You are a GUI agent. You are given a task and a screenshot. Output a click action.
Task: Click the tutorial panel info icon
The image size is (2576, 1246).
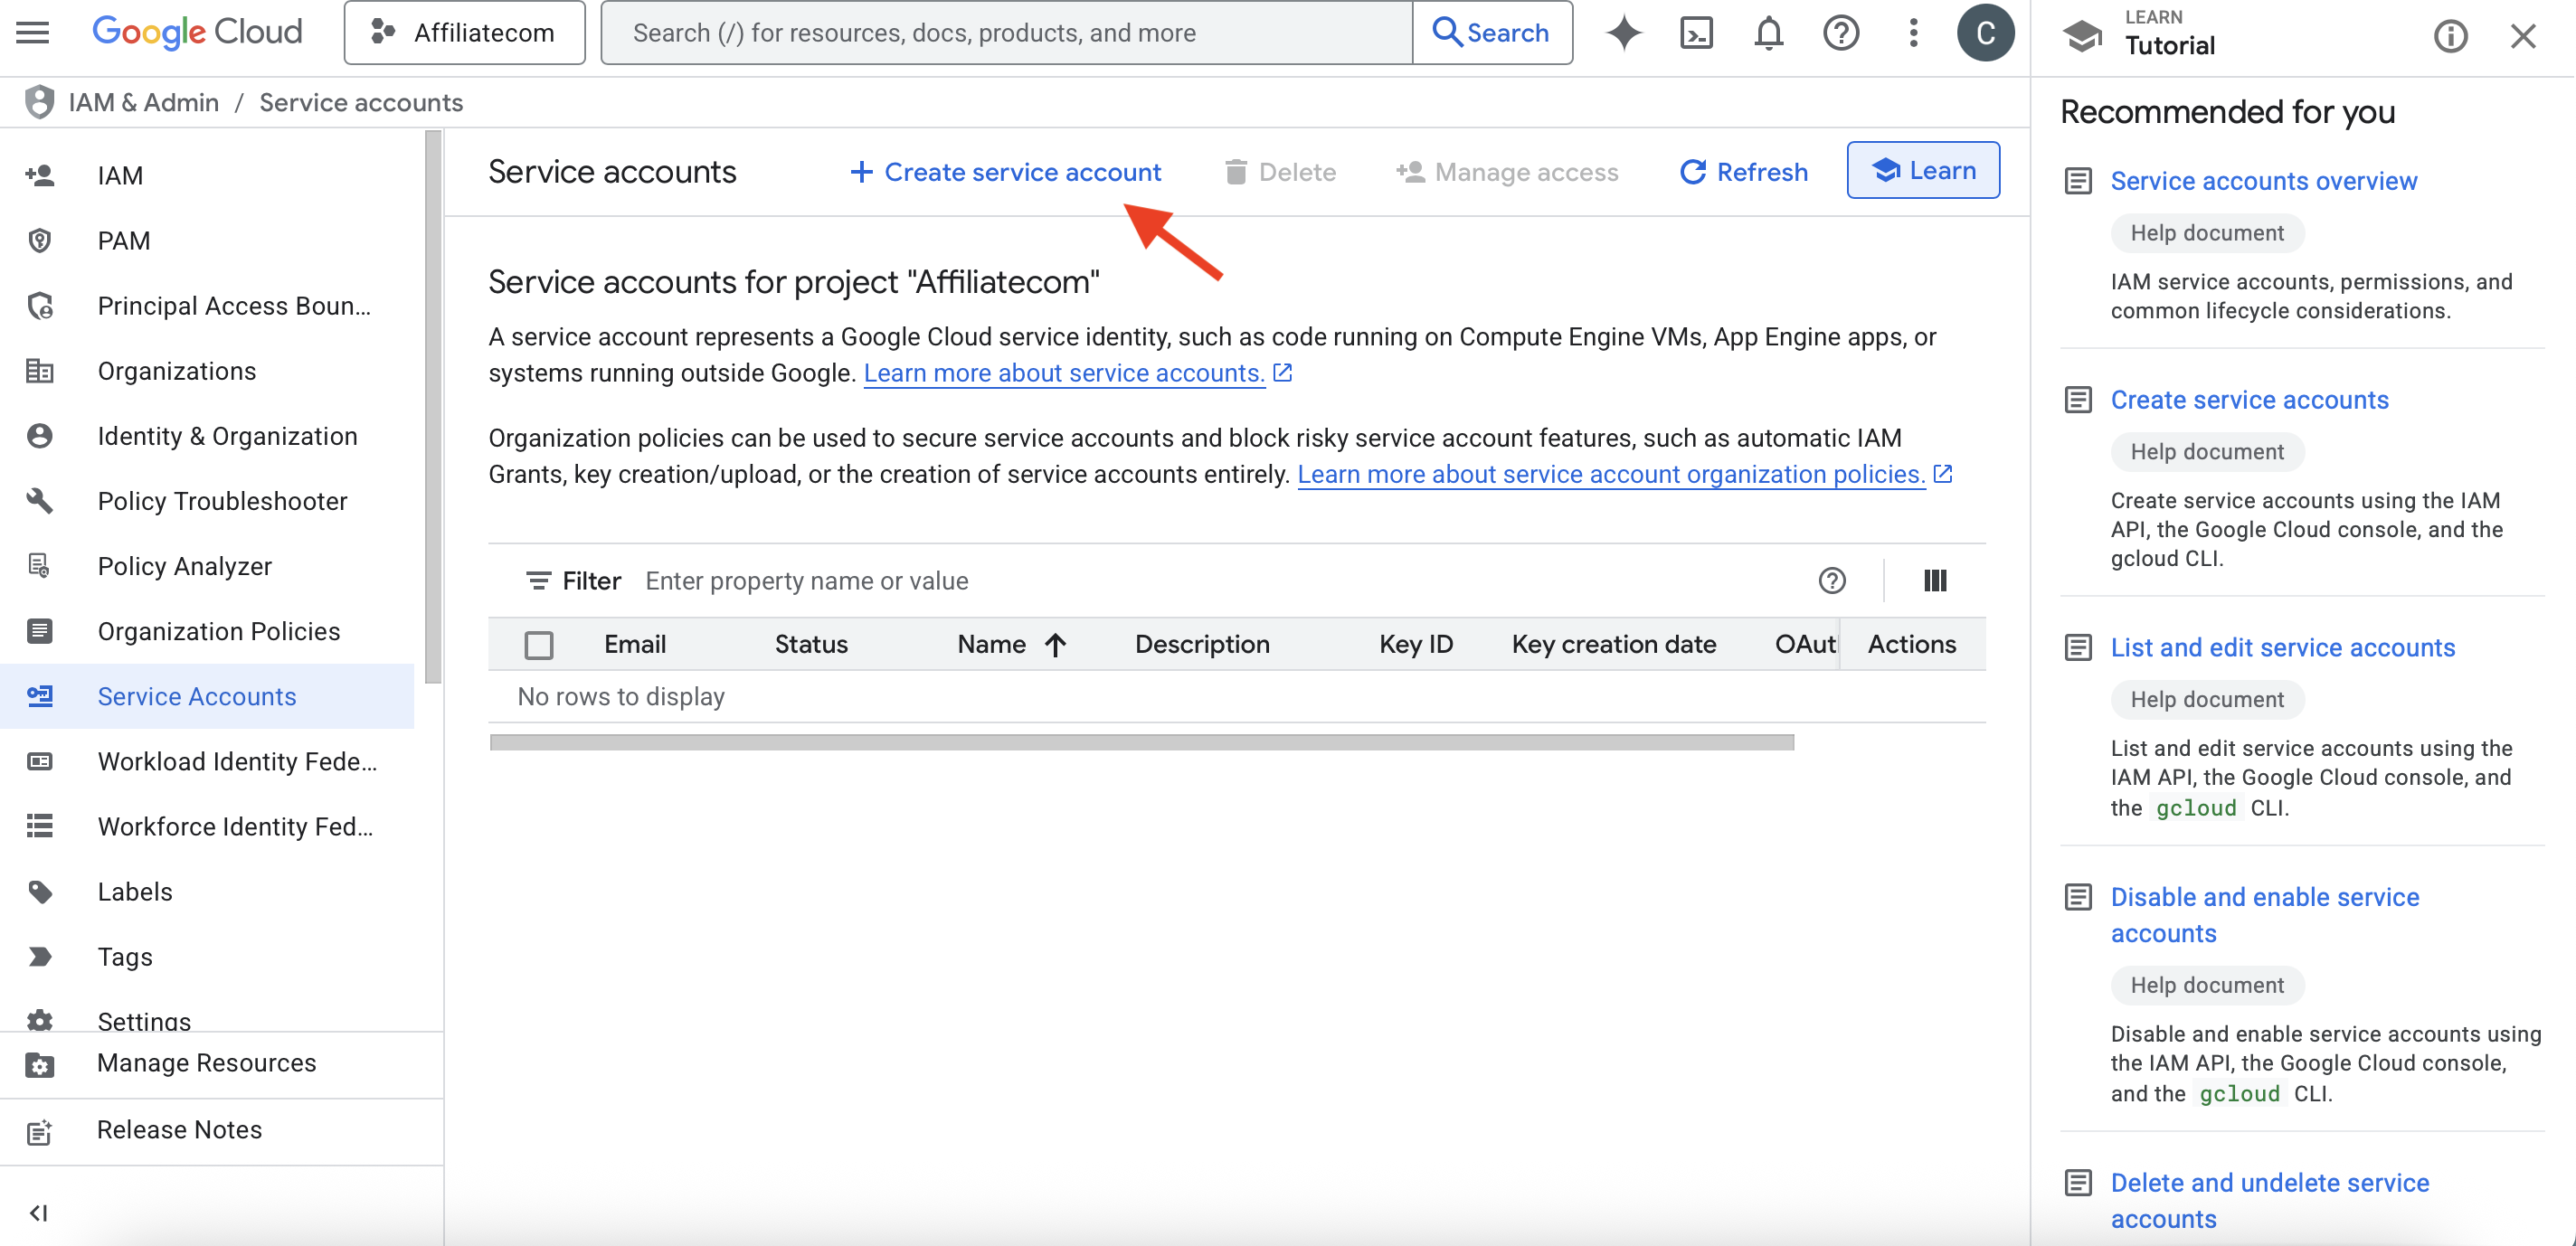pos(2450,37)
